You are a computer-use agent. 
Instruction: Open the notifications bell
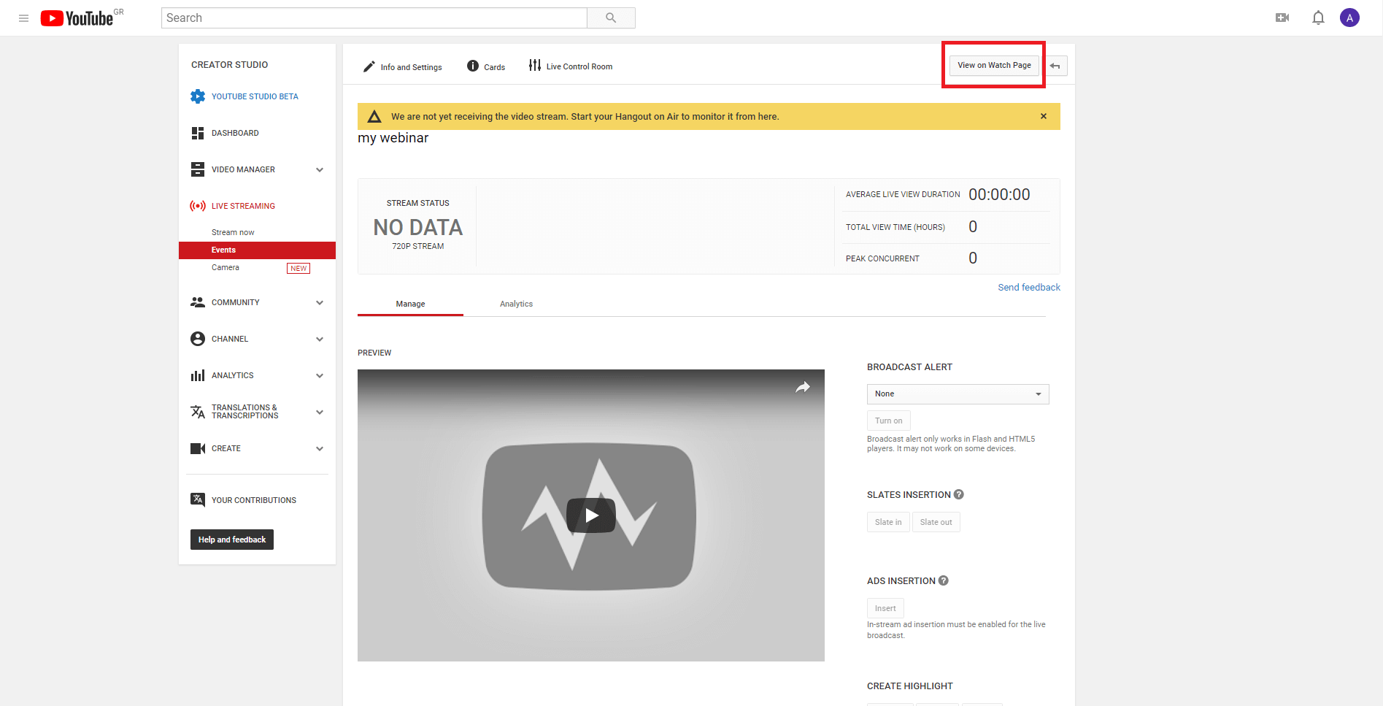[1319, 17]
